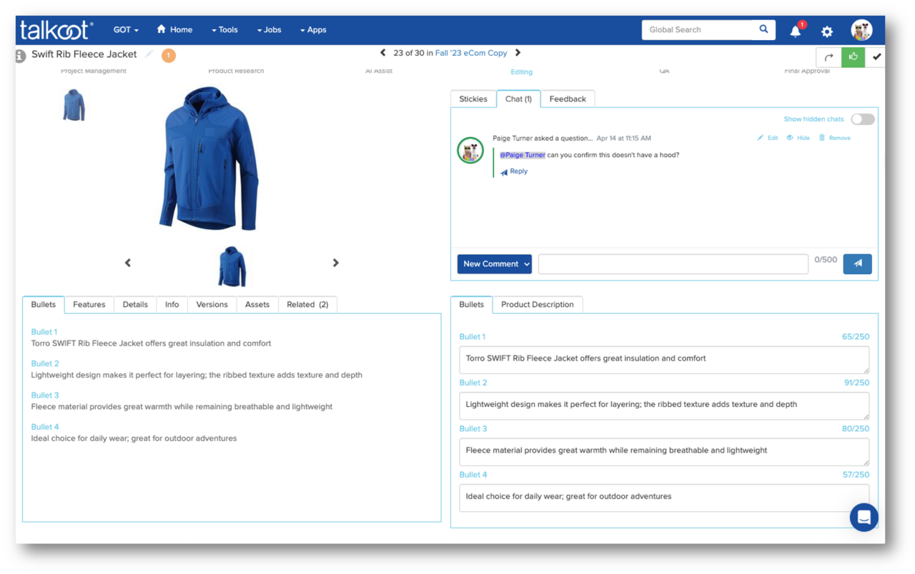Click the pencil icon beside product title
This screenshot has height=574, width=915.
coord(149,54)
